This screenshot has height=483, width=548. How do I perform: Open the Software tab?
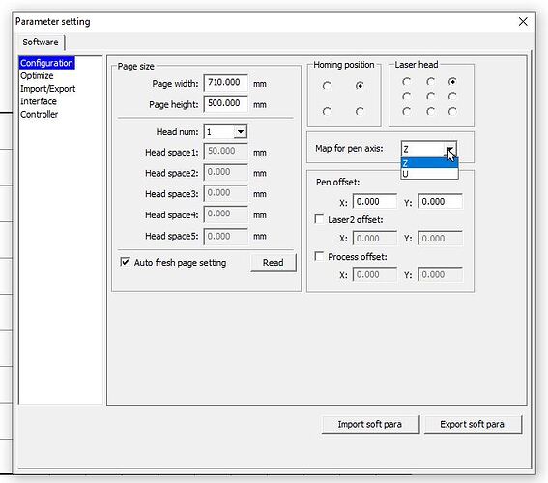pos(41,43)
